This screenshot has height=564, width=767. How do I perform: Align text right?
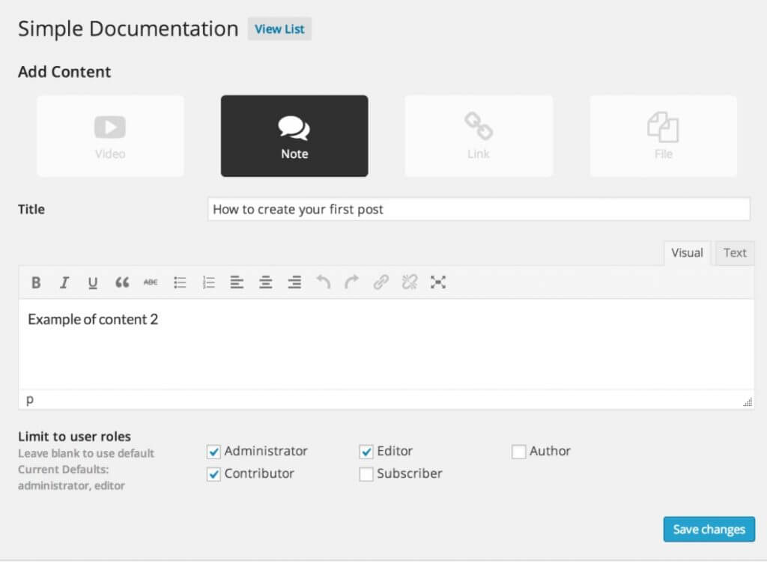pyautogui.click(x=294, y=282)
